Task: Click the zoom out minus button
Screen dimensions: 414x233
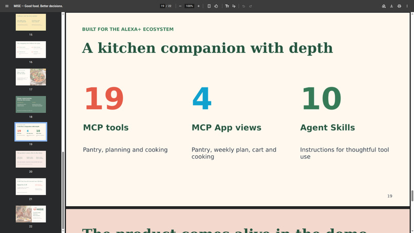Action: click(x=180, y=6)
